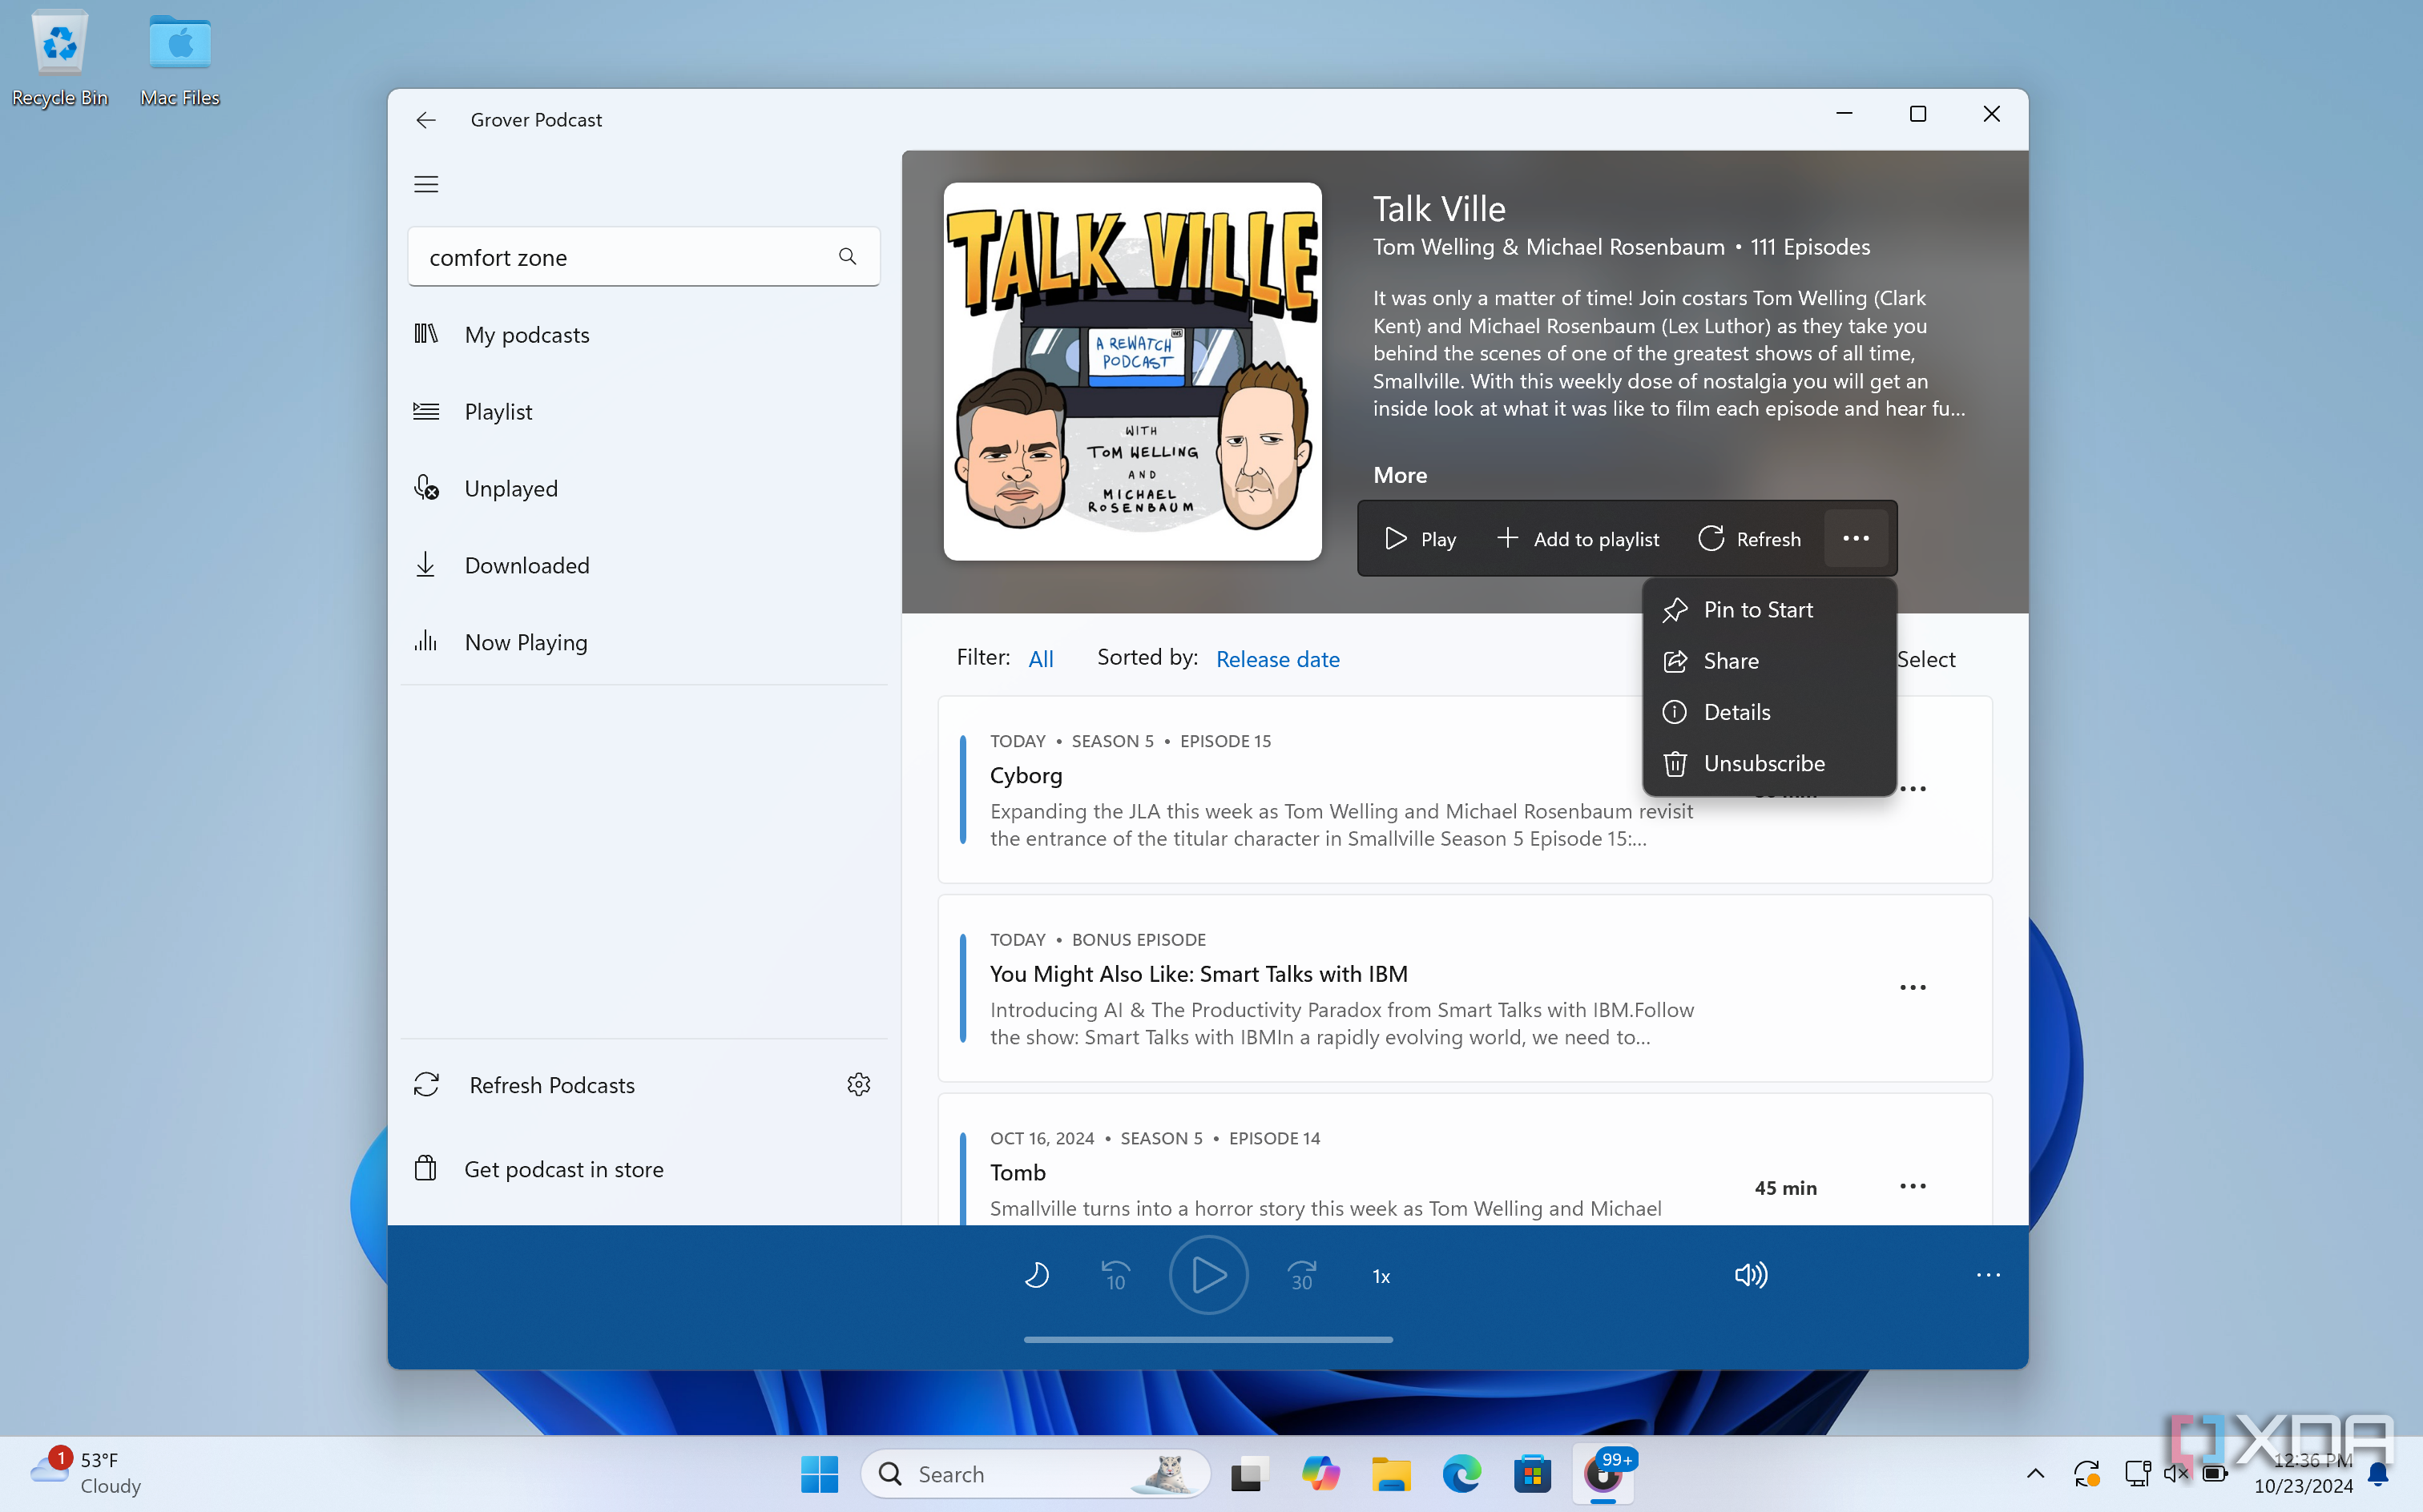Open sleep timer moon icon

1037,1276
